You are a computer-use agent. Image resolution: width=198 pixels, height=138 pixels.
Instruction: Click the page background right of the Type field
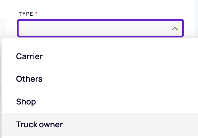[189, 19]
